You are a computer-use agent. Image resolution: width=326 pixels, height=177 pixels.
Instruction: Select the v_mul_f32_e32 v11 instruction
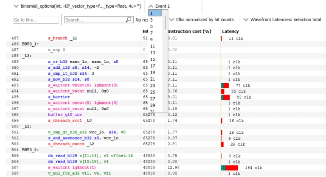coord(79,173)
